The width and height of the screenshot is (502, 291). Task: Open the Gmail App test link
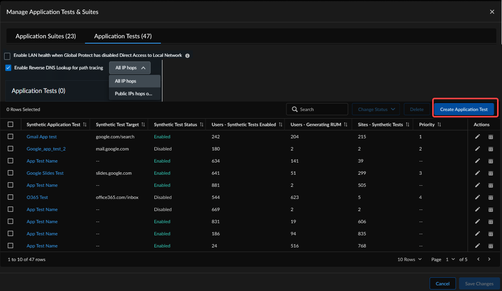tap(42, 137)
